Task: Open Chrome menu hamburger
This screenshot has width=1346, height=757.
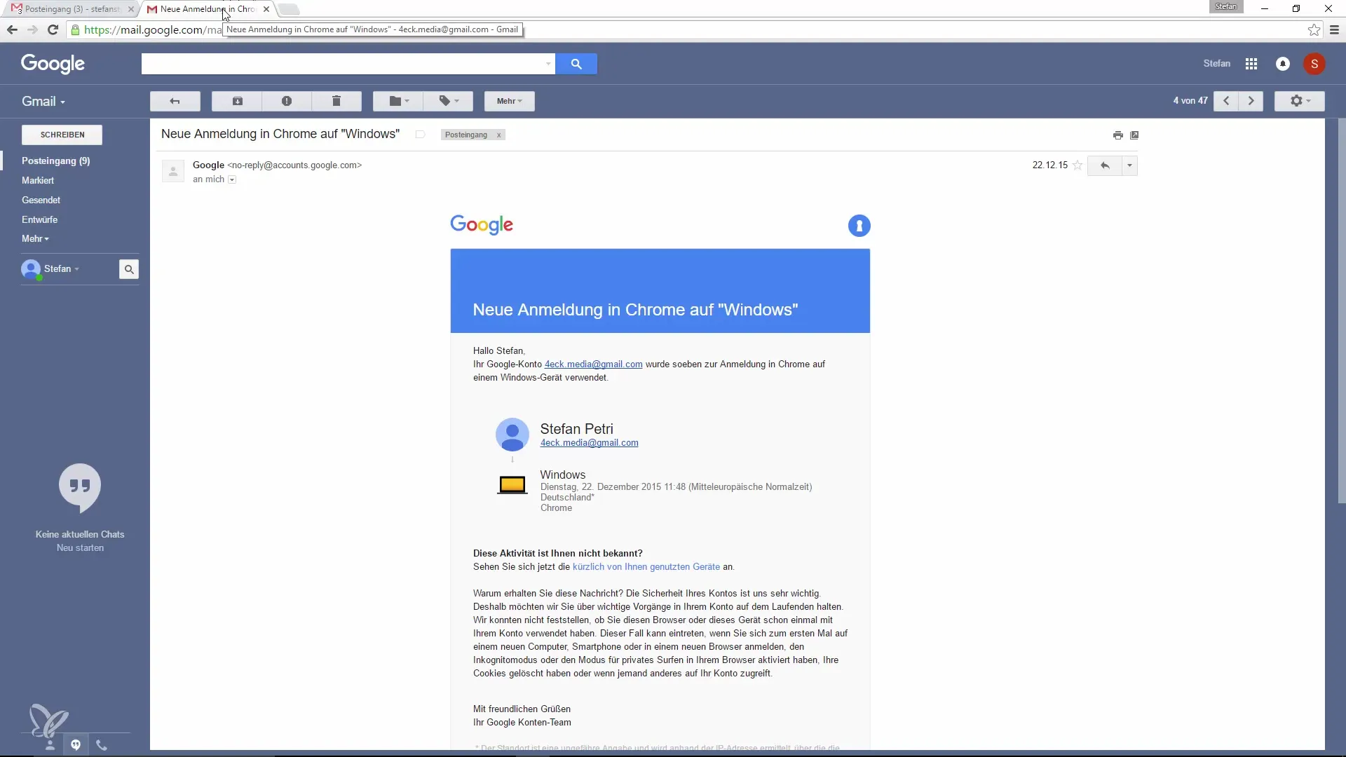Action: click(x=1334, y=30)
